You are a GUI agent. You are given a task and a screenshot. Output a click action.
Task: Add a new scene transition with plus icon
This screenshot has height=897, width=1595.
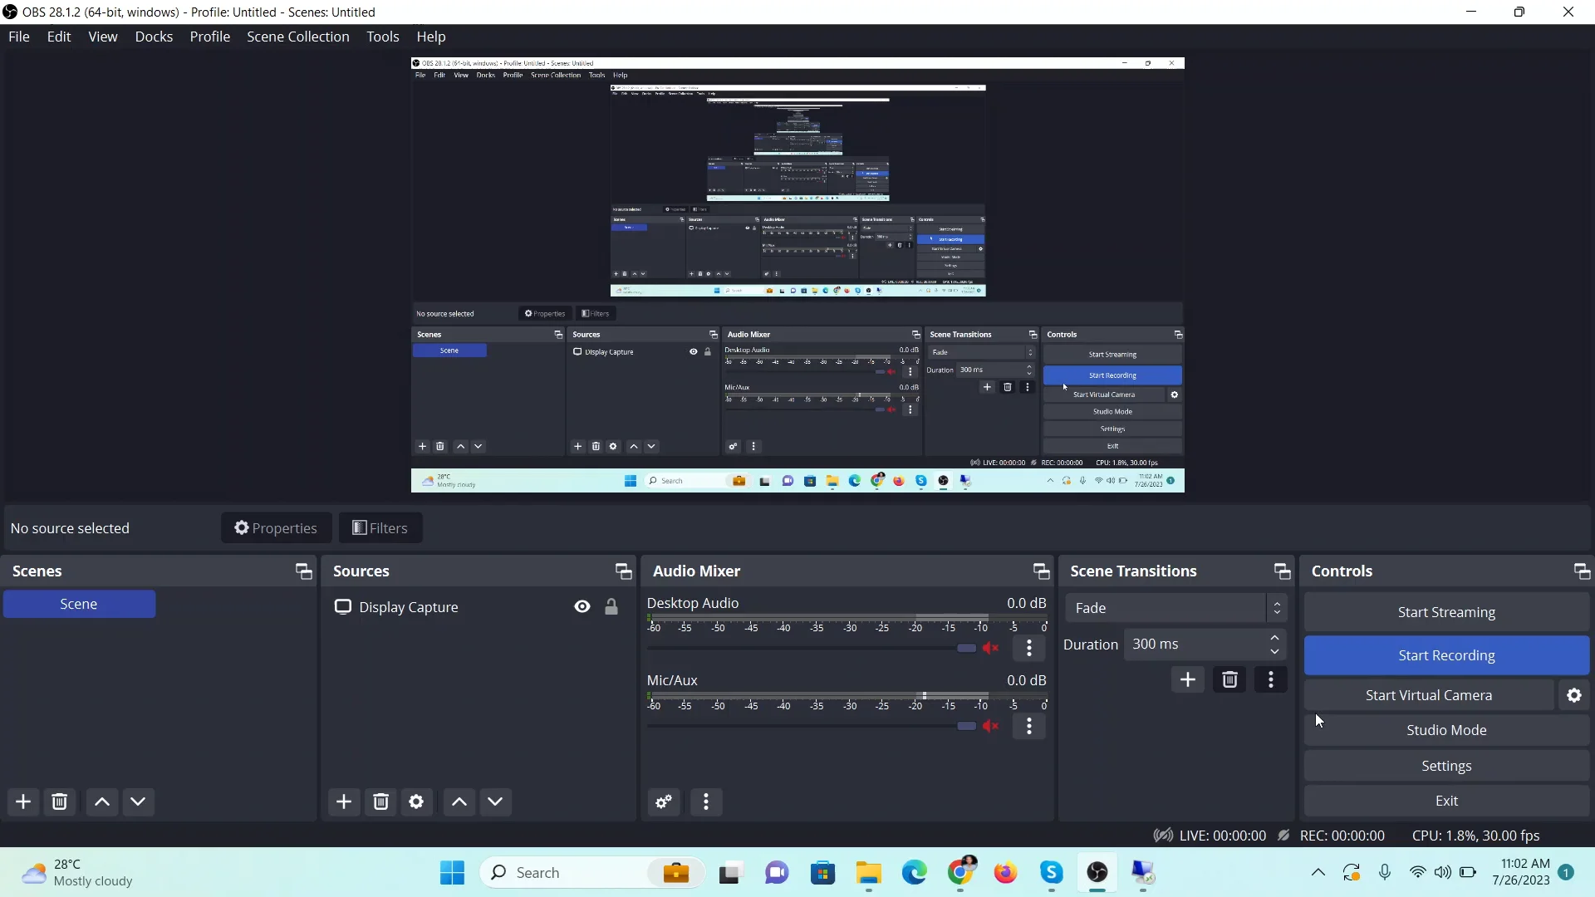[x=1188, y=679]
